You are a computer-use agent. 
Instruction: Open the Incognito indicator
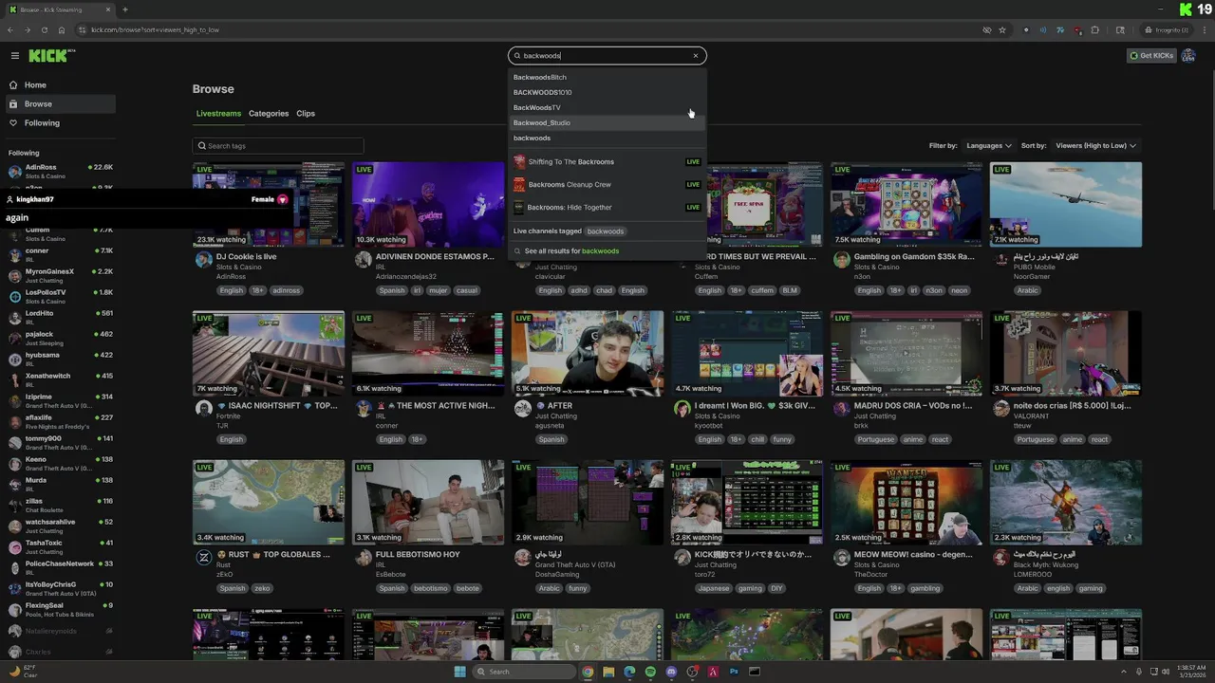tap(1166, 30)
